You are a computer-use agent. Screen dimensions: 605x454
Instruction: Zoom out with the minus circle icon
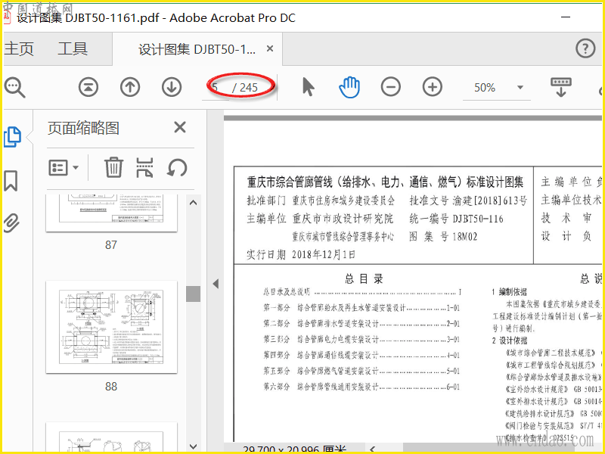point(390,87)
